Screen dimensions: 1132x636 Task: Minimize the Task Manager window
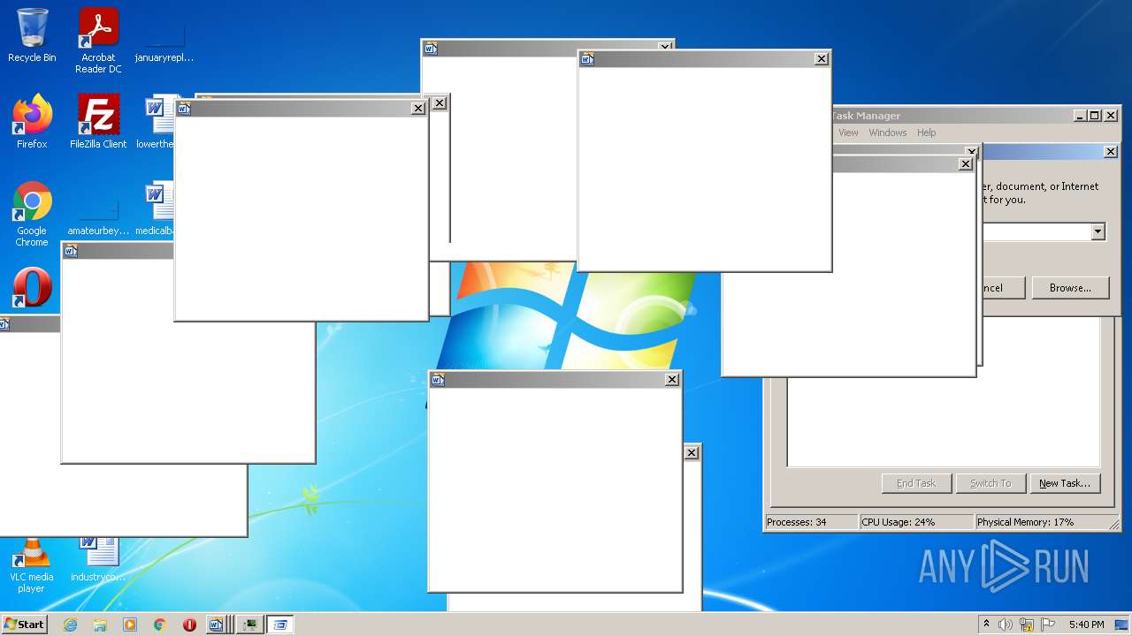[x=1081, y=116]
